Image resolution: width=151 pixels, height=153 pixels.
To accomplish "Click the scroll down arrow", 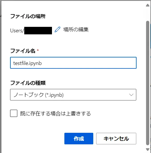I will point(148,149).
